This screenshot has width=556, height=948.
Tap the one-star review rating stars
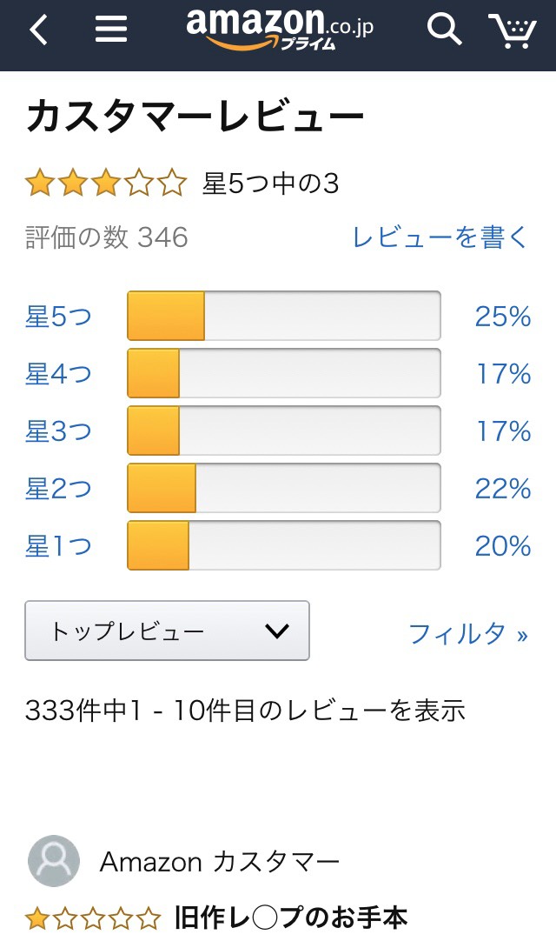click(93, 918)
